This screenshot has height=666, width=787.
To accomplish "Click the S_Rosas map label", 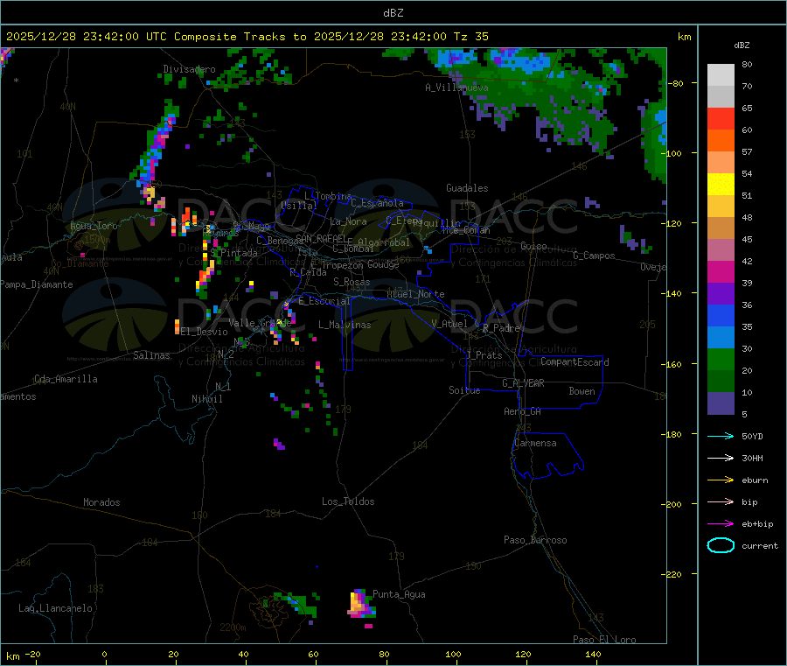I will coord(352,282).
